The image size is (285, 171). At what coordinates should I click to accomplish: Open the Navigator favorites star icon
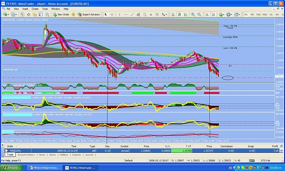pos(35,15)
